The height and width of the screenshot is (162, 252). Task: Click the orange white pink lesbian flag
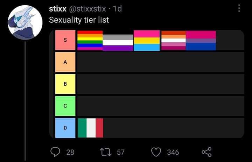pyautogui.click(x=173, y=40)
